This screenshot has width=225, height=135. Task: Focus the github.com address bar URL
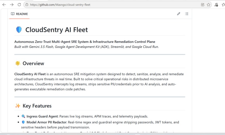coord(60,5)
